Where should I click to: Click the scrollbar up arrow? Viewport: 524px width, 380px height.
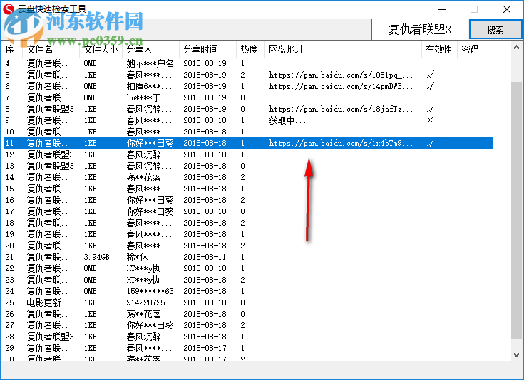516,48
